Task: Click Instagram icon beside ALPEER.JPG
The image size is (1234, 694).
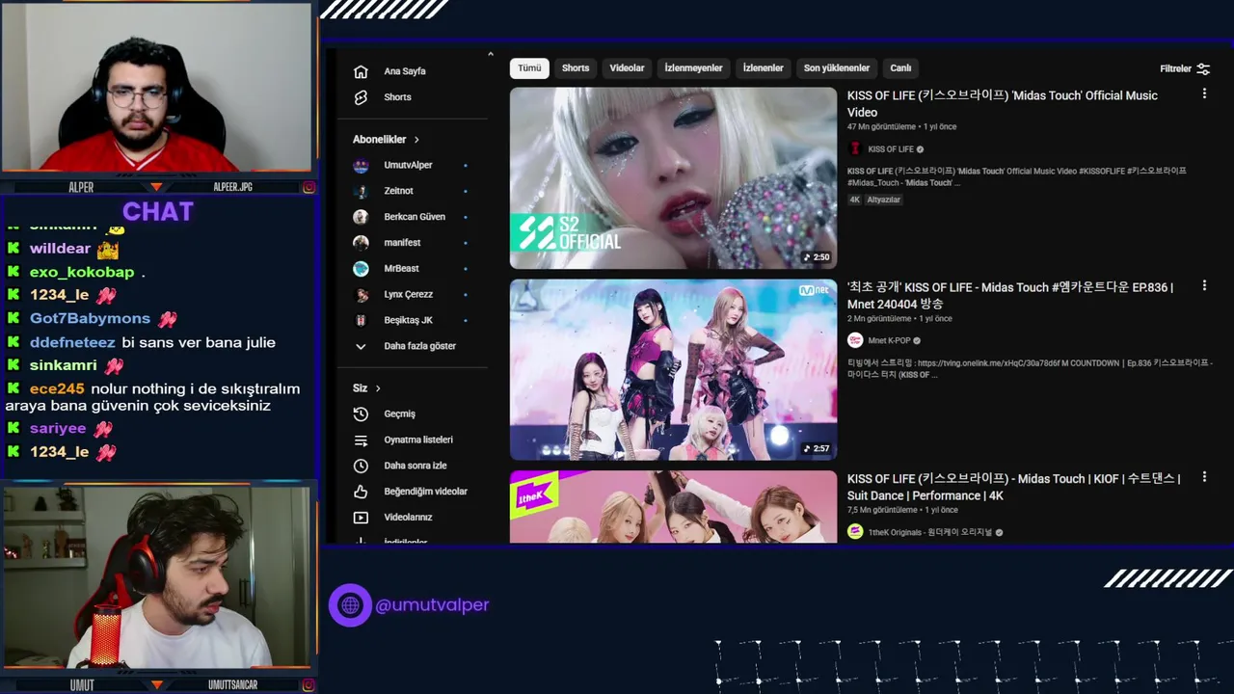Action: point(308,187)
